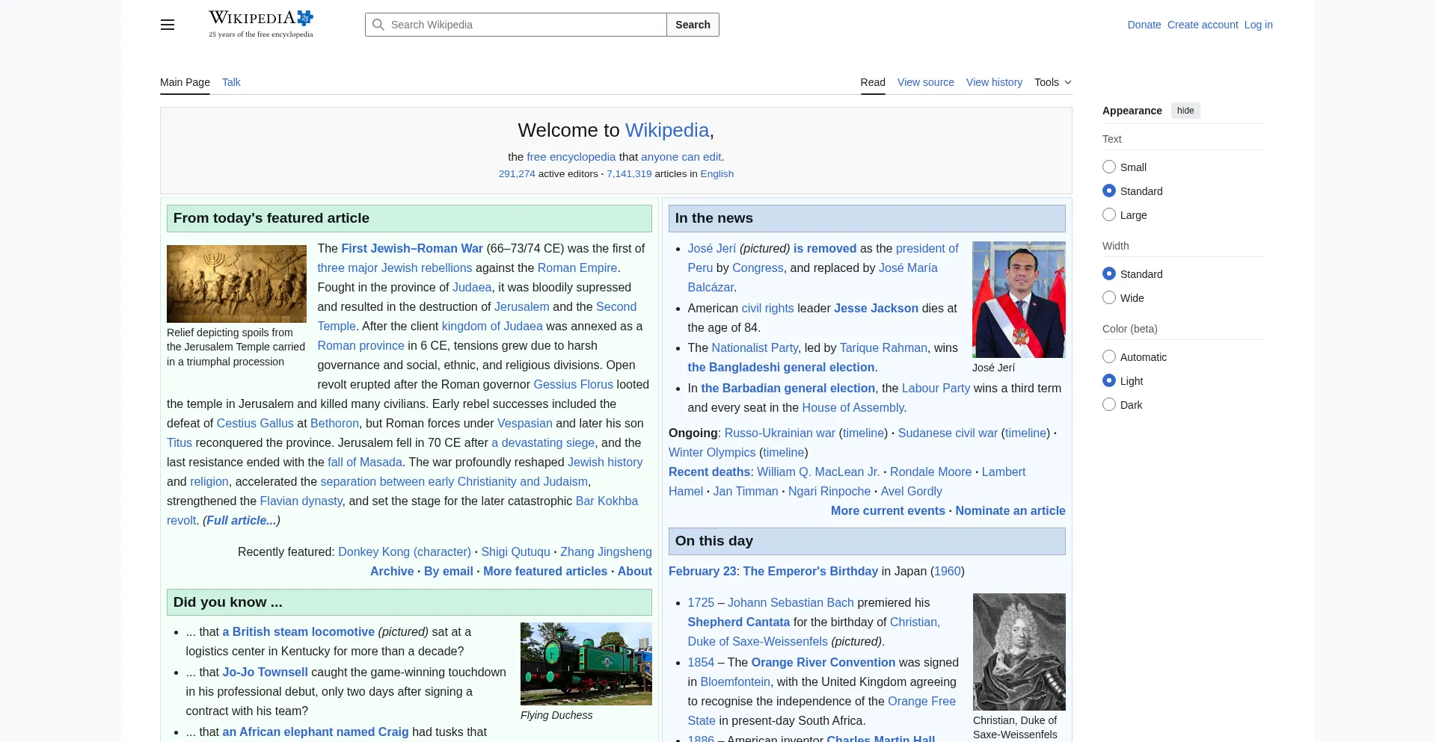Open the Duke of Saxe-Weissenfels engraving
1436x742 pixels.
pos(1019,652)
